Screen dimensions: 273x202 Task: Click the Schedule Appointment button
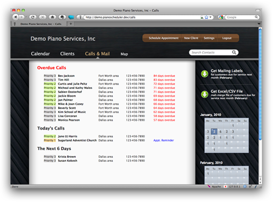(164, 38)
